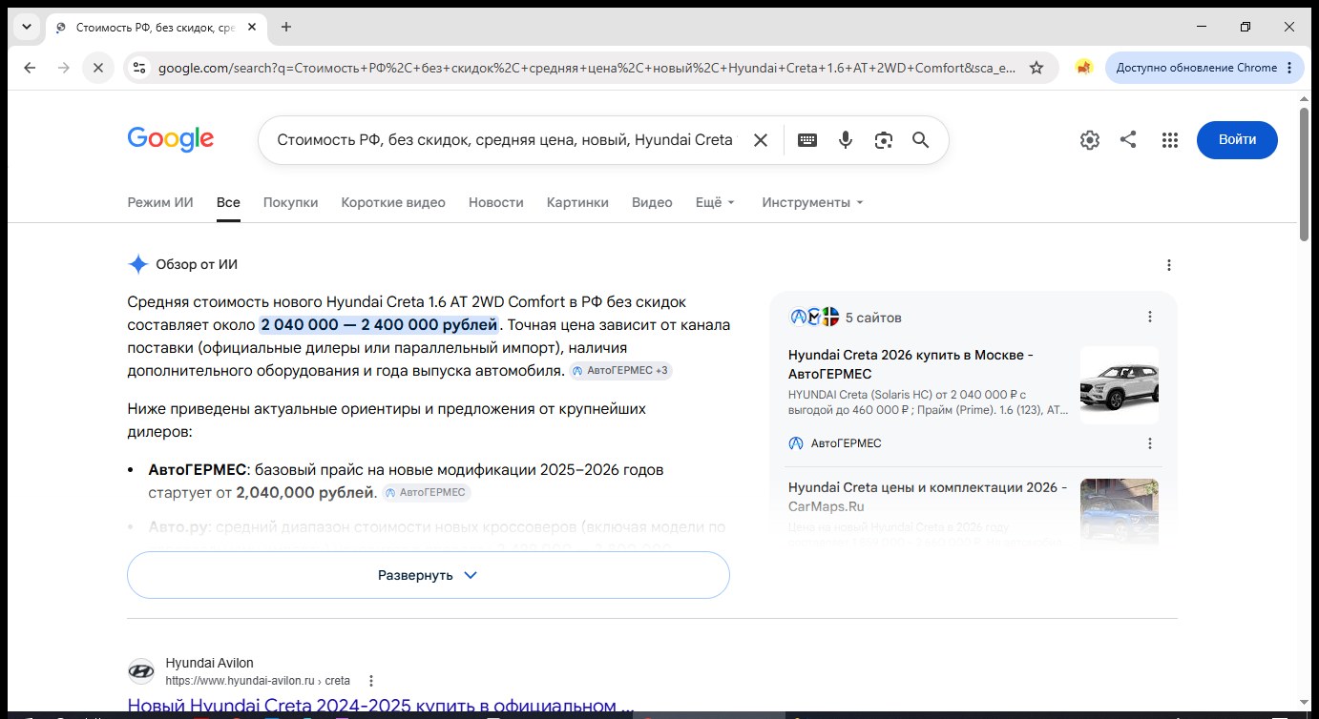Go forward to the next page

pos(63,68)
